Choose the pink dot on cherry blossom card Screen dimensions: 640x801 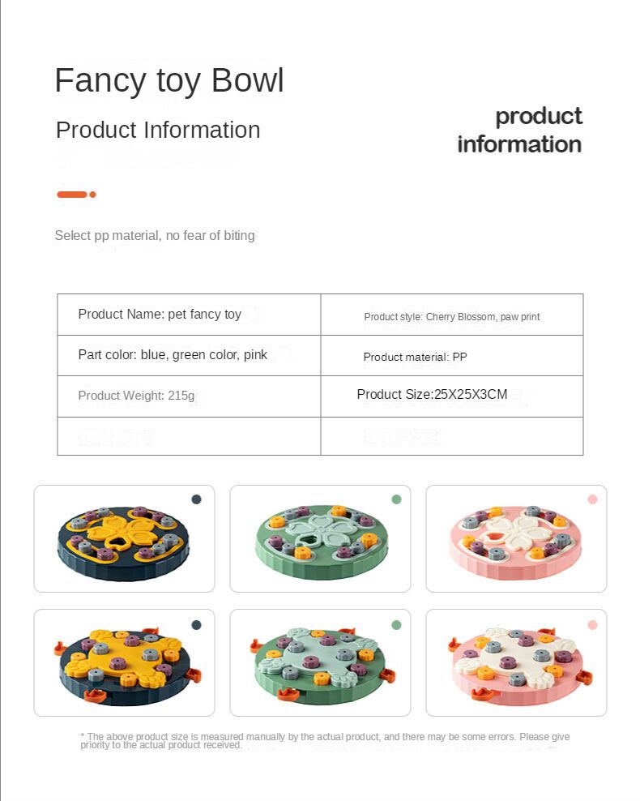pos(592,499)
